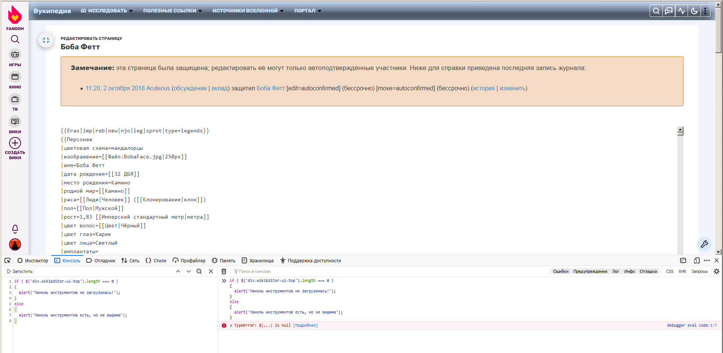Toggle dark theme with the moon icon
723x353 pixels.
click(x=694, y=11)
